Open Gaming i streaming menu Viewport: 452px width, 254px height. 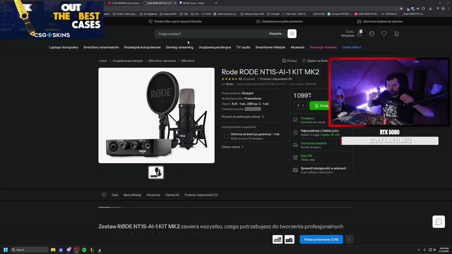tap(179, 47)
